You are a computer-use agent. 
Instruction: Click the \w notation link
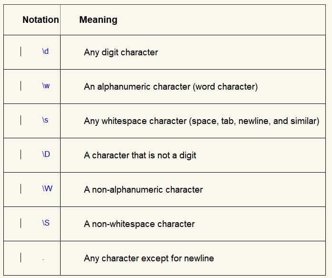pyautogui.click(x=46, y=85)
